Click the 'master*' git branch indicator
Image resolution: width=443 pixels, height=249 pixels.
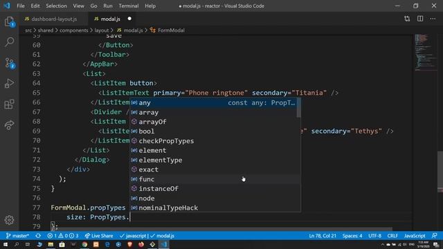coord(17,236)
